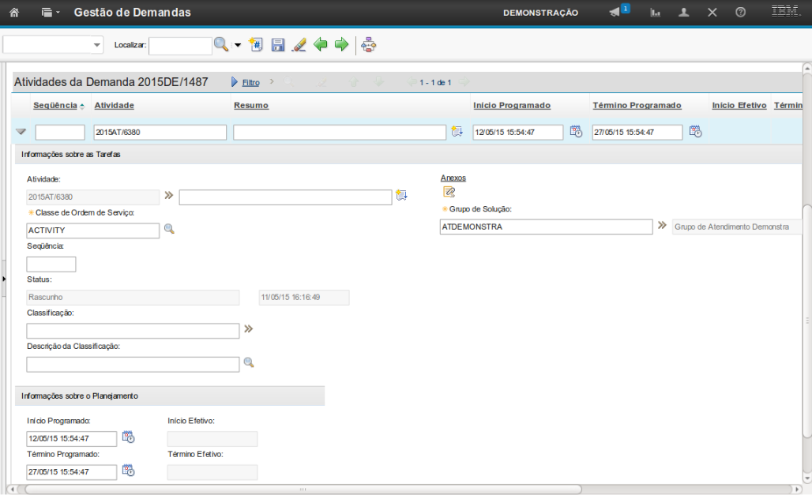Screen dimensions: 812x495
Task: Open the user profile icon
Action: click(x=684, y=13)
